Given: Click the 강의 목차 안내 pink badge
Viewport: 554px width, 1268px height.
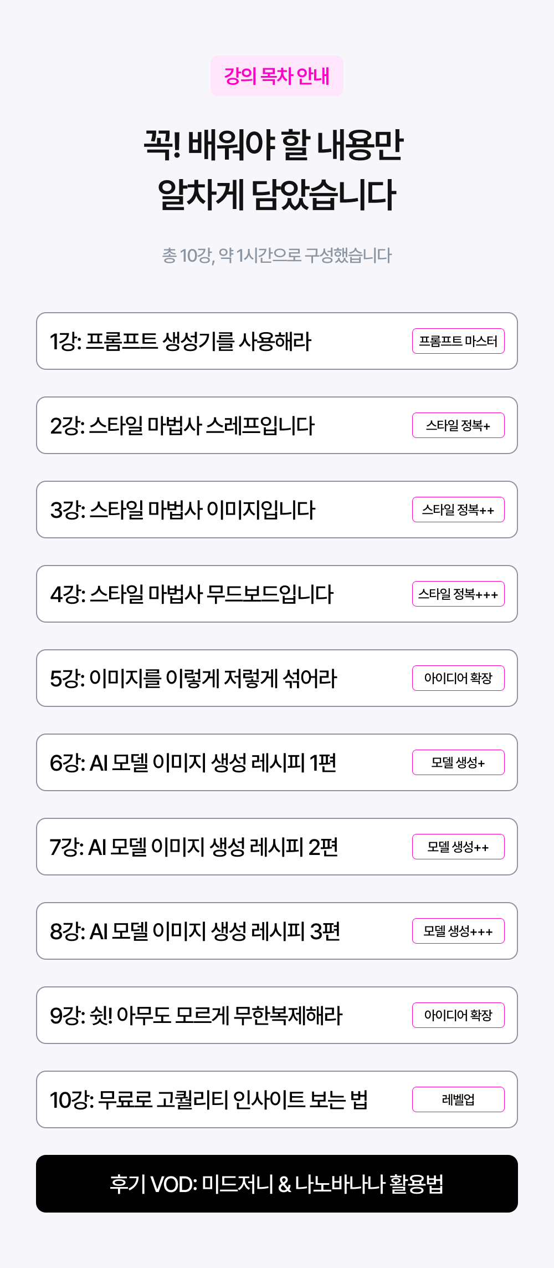Looking at the screenshot, I should coord(276,76).
